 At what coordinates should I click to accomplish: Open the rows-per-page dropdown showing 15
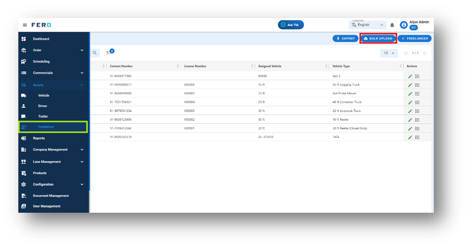(x=389, y=53)
